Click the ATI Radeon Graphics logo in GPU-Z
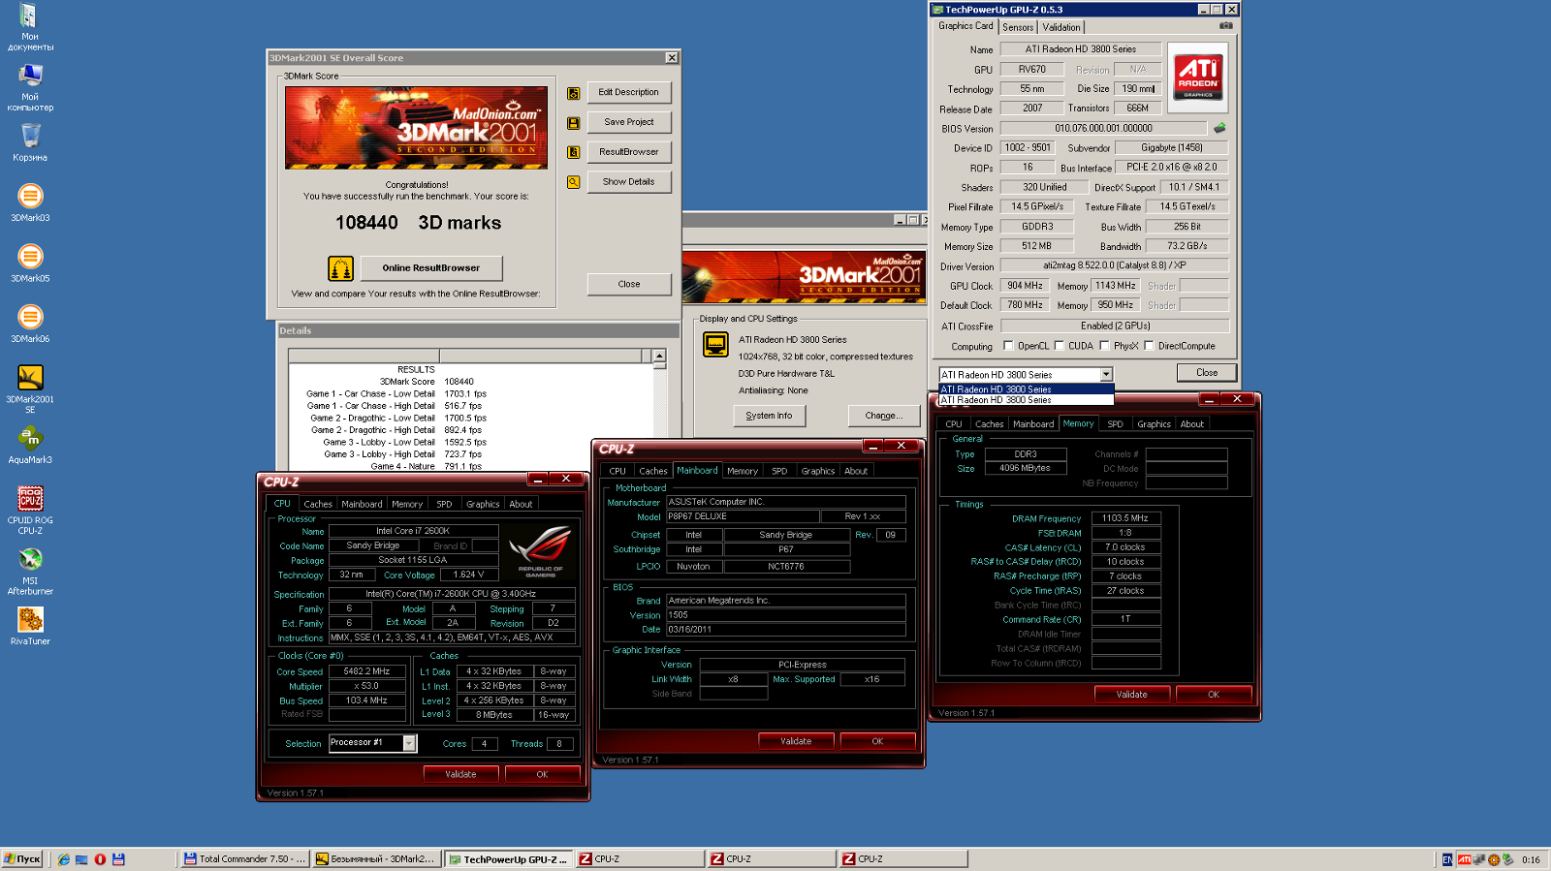Viewport: 1551px width, 871px height. 1198,78
